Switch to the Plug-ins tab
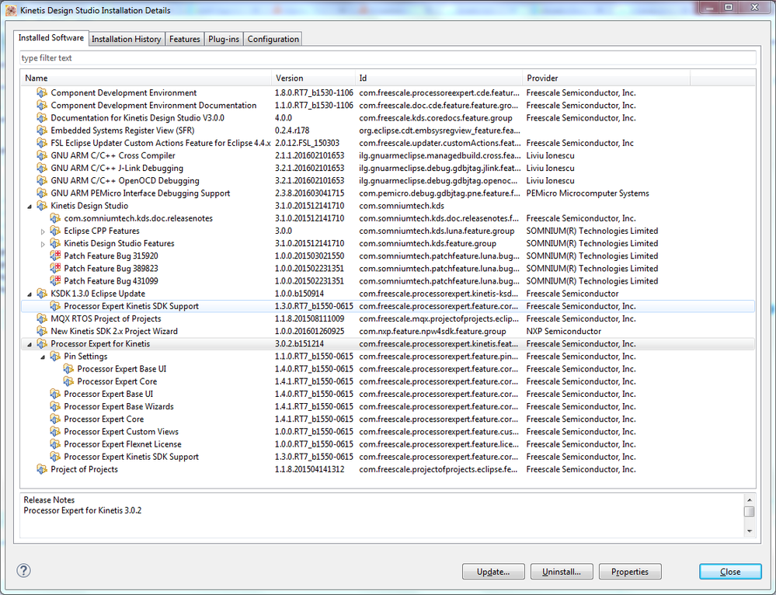Viewport: 776px width, 595px height. (x=224, y=39)
